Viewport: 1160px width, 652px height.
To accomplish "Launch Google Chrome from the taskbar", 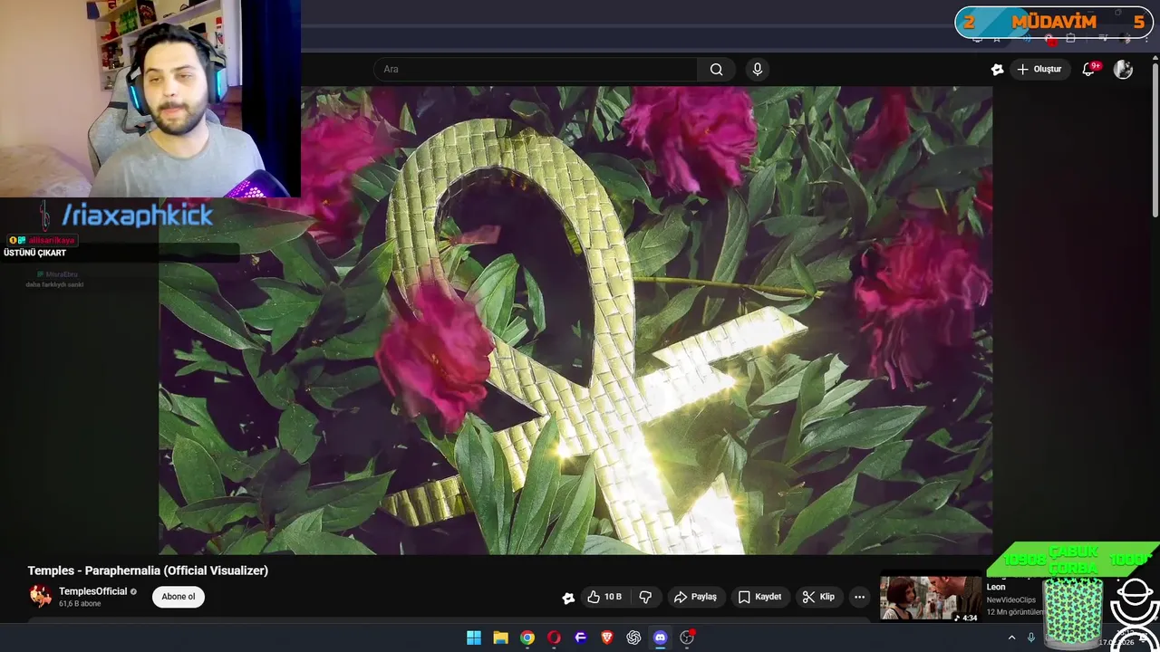I will coord(527,638).
